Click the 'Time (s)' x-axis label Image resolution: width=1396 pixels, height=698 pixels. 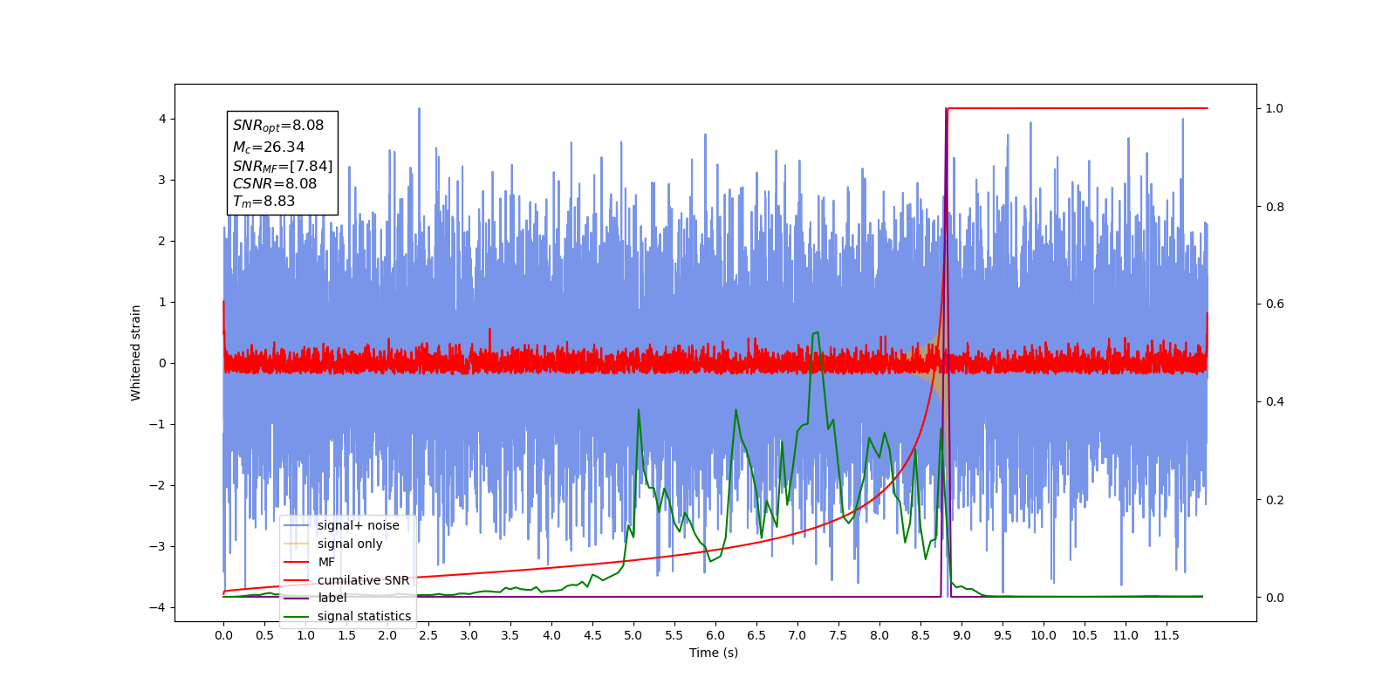[714, 653]
